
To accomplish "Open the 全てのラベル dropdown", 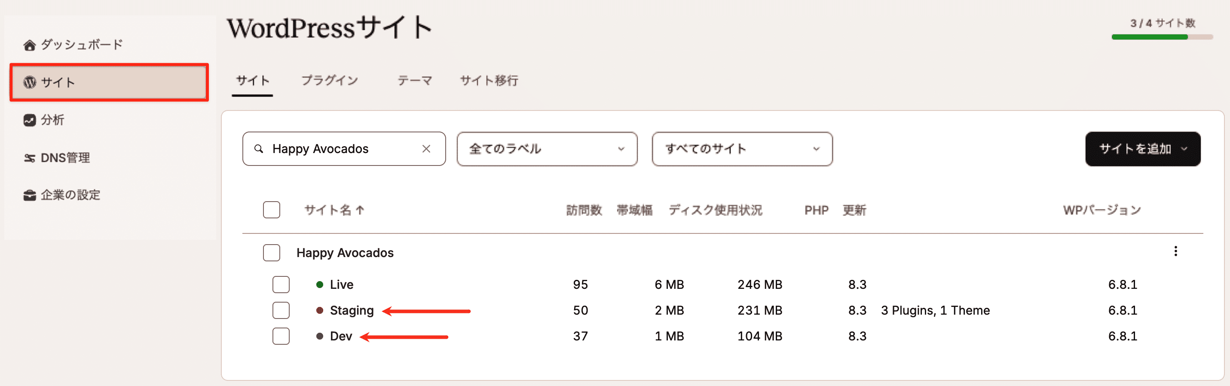I will [547, 149].
